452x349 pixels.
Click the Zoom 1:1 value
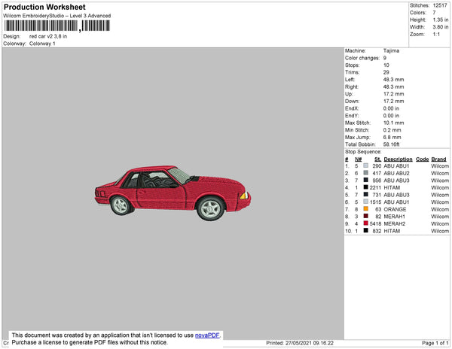pyautogui.click(x=438, y=35)
